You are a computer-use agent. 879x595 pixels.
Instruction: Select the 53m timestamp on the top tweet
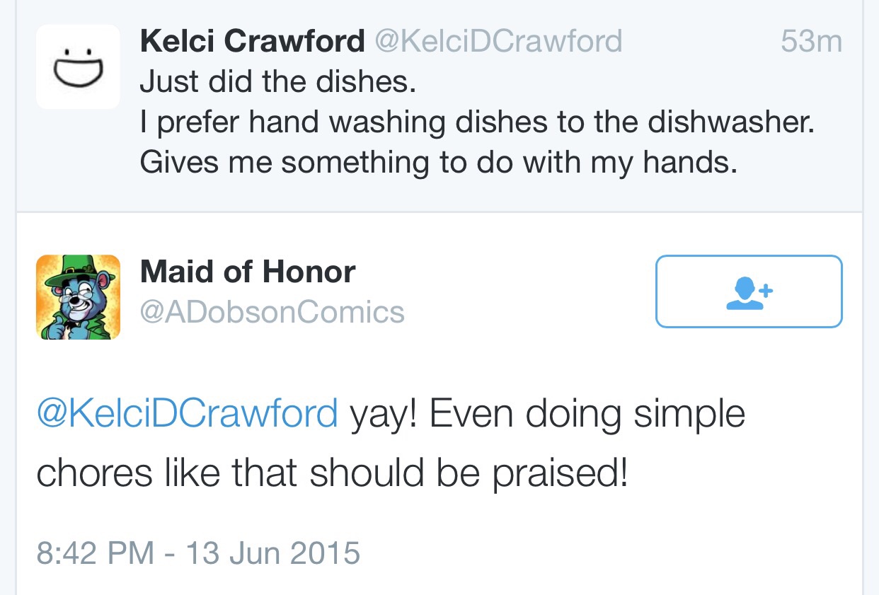(812, 42)
